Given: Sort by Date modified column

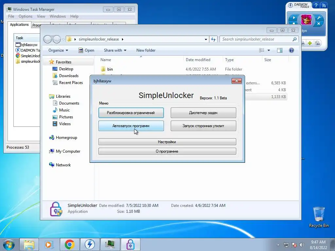Looking at the screenshot, I should (203, 60).
